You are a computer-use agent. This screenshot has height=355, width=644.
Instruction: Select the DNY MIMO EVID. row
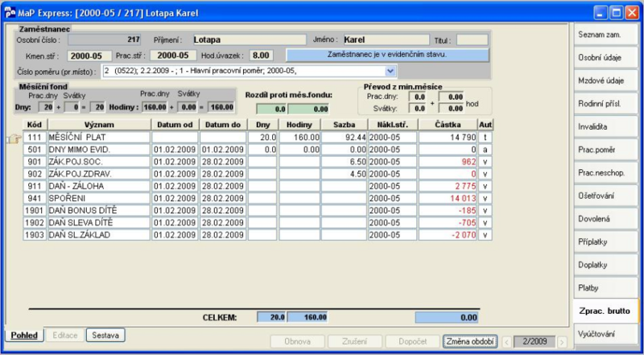(258, 150)
